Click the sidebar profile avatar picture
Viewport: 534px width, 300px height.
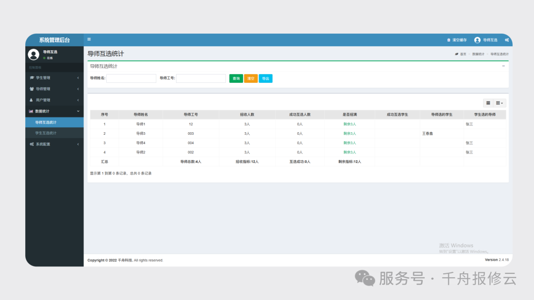click(34, 54)
